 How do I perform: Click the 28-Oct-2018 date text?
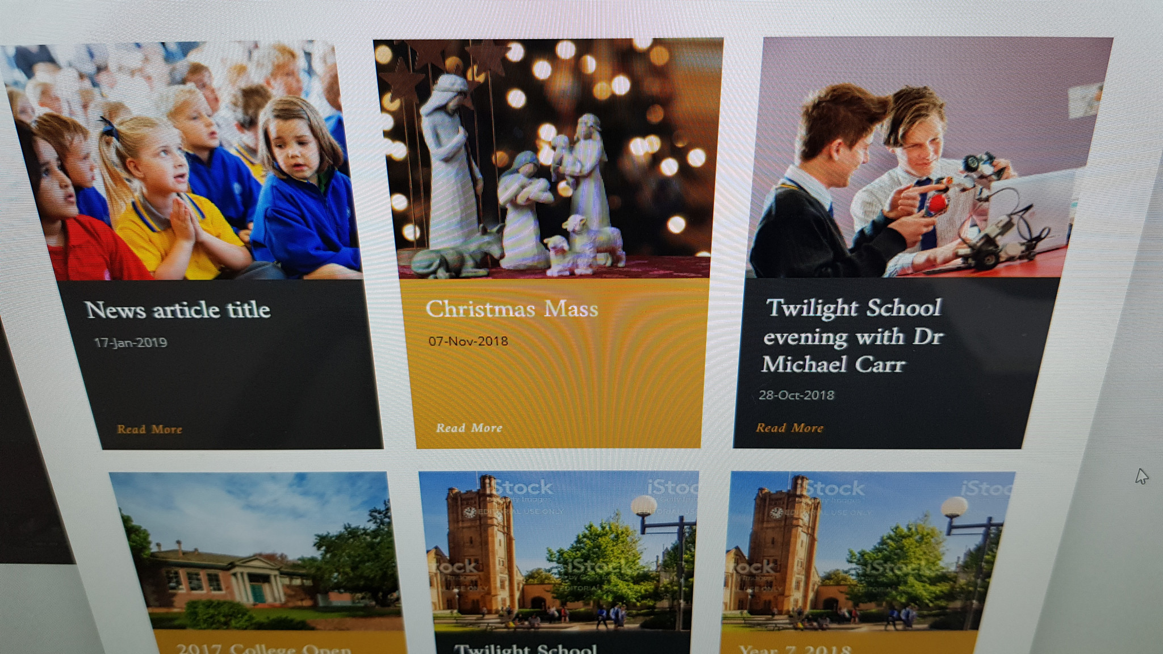point(796,395)
